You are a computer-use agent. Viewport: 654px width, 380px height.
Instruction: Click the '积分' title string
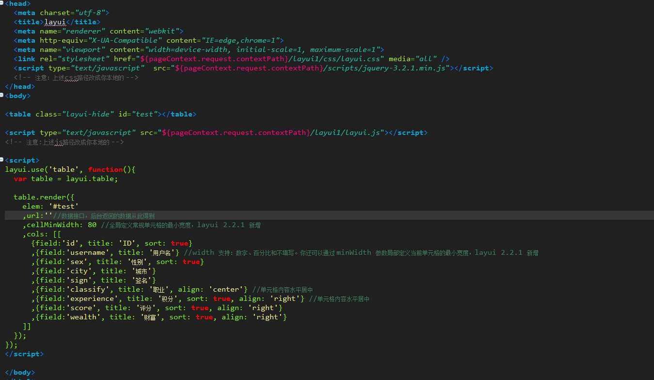[x=168, y=298]
